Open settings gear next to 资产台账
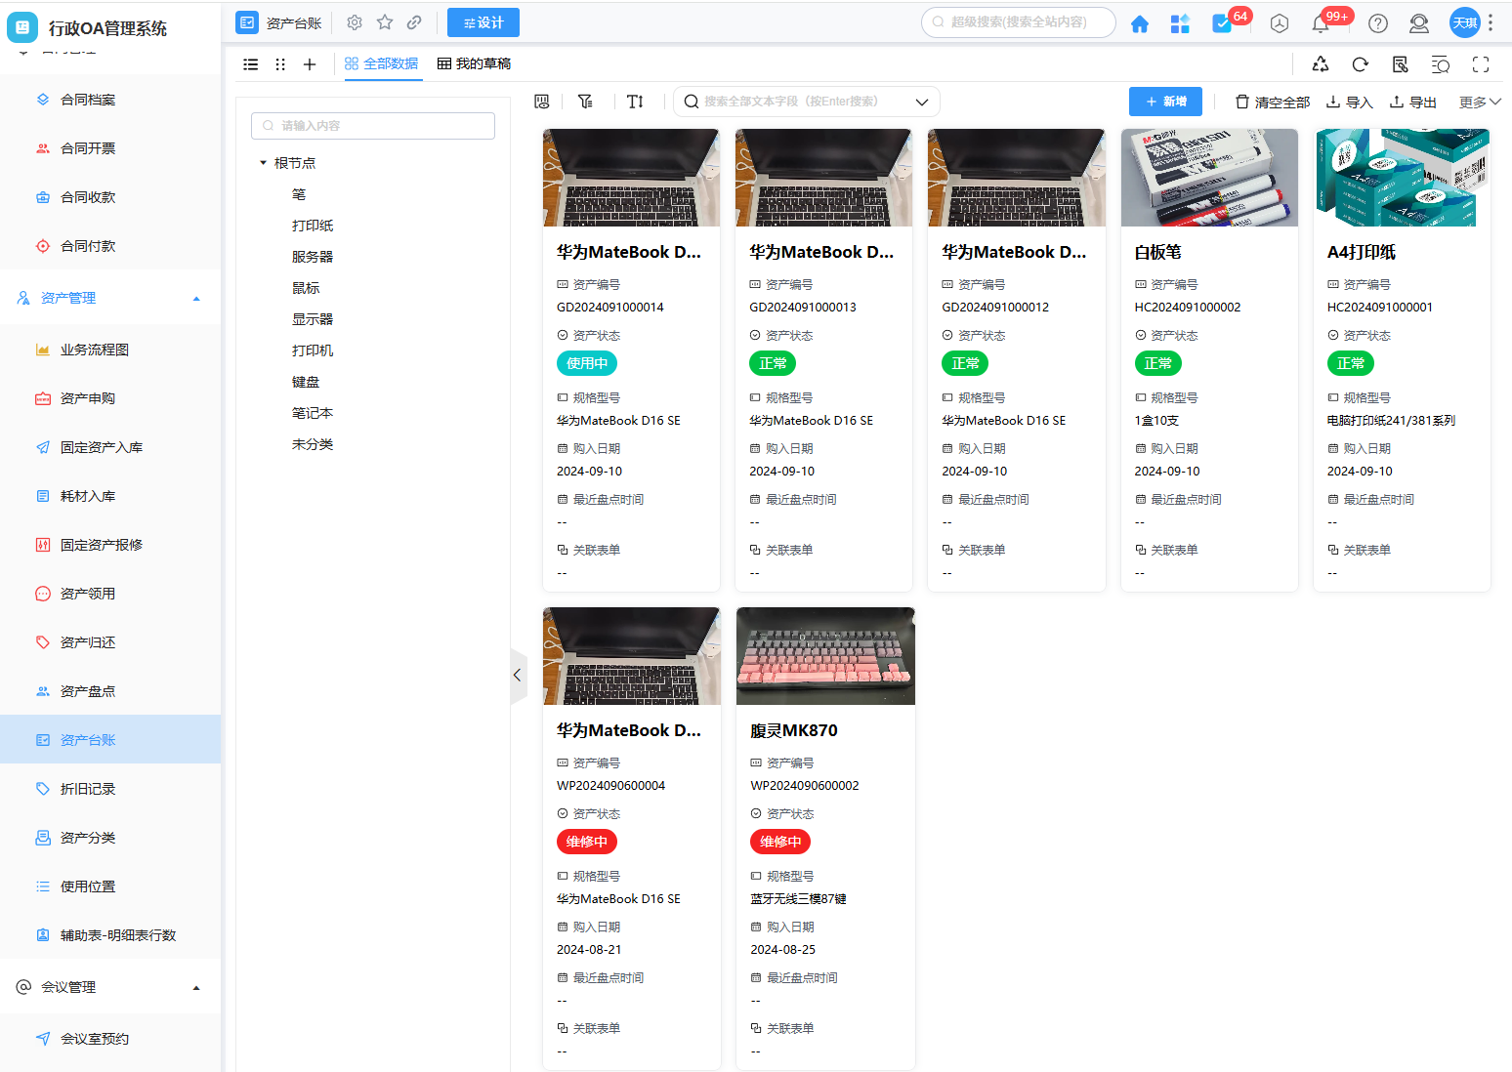Viewport: 1512px width, 1072px height. 355,22
